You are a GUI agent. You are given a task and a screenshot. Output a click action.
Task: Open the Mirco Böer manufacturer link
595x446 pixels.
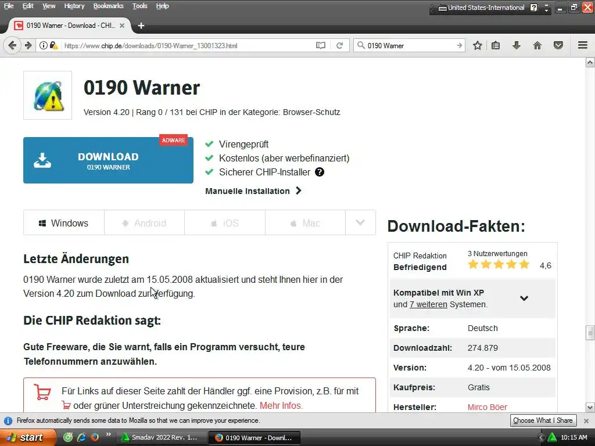click(x=488, y=407)
